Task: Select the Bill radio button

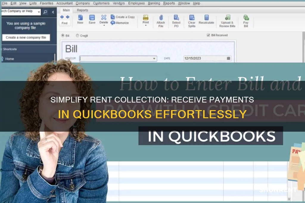Action: click(x=63, y=36)
